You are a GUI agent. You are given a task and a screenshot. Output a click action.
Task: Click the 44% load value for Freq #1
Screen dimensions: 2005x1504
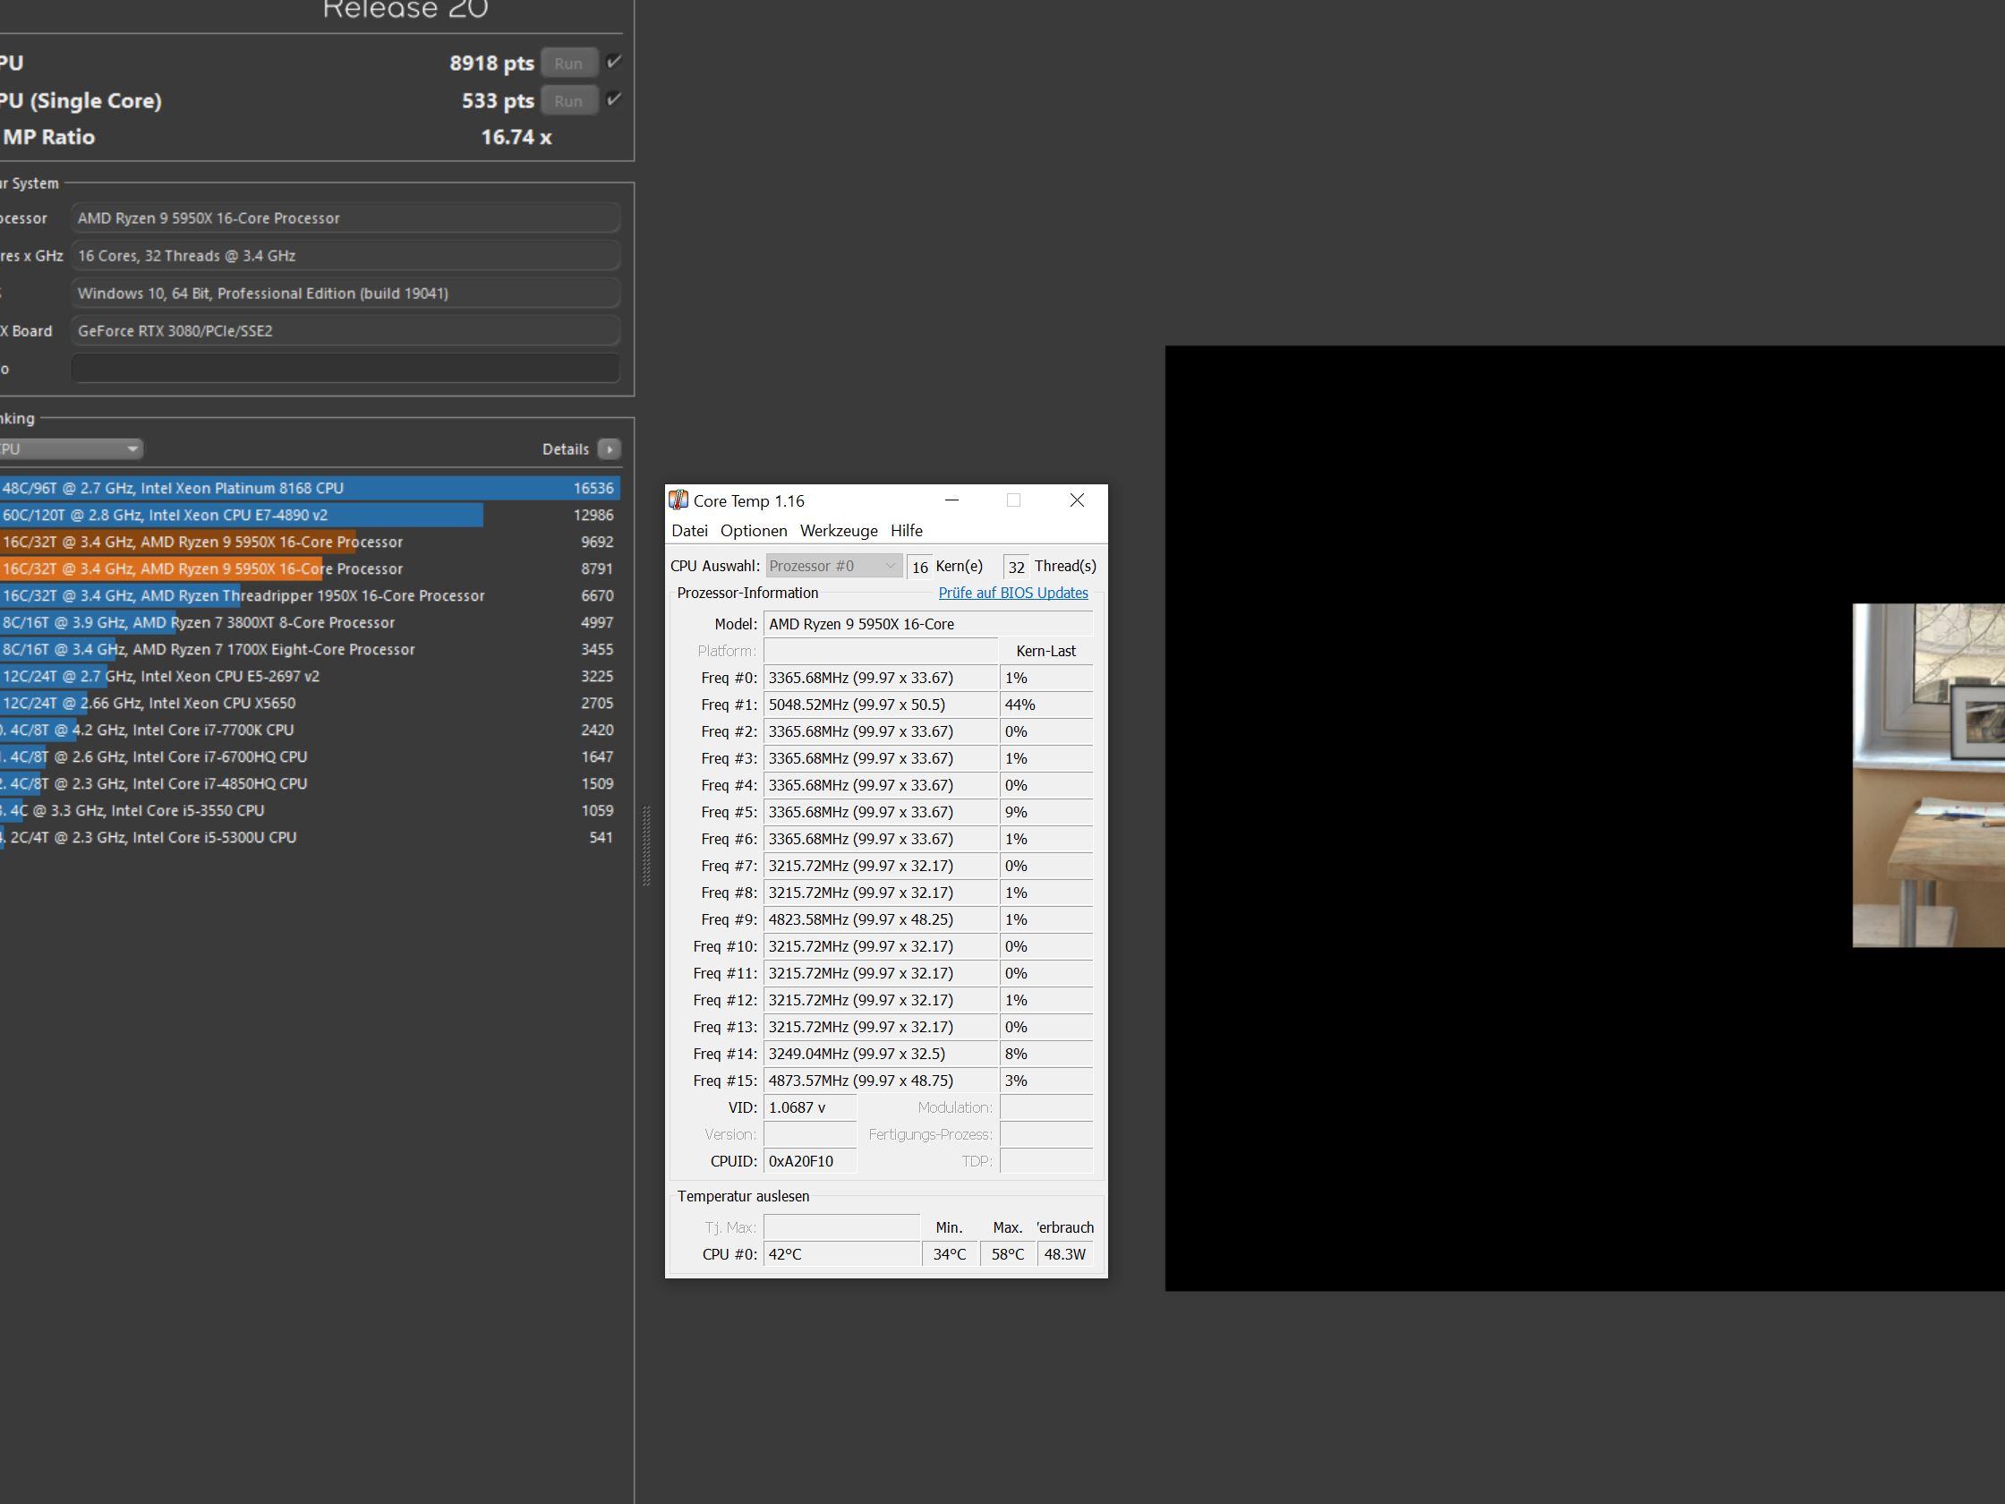tap(1046, 705)
